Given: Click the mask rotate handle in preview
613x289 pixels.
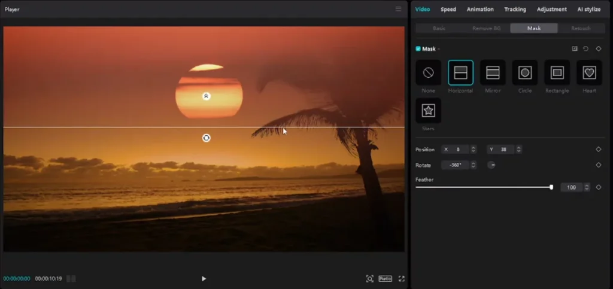Looking at the screenshot, I should point(206,138).
